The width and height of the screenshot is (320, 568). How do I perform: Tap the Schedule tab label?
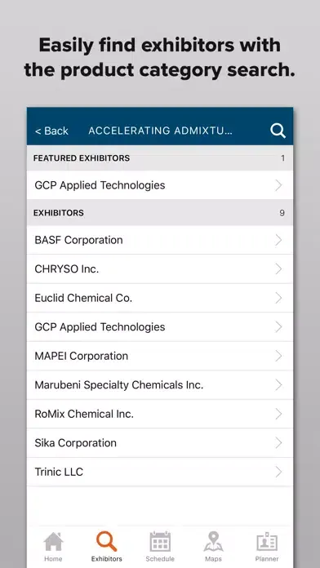(160, 559)
